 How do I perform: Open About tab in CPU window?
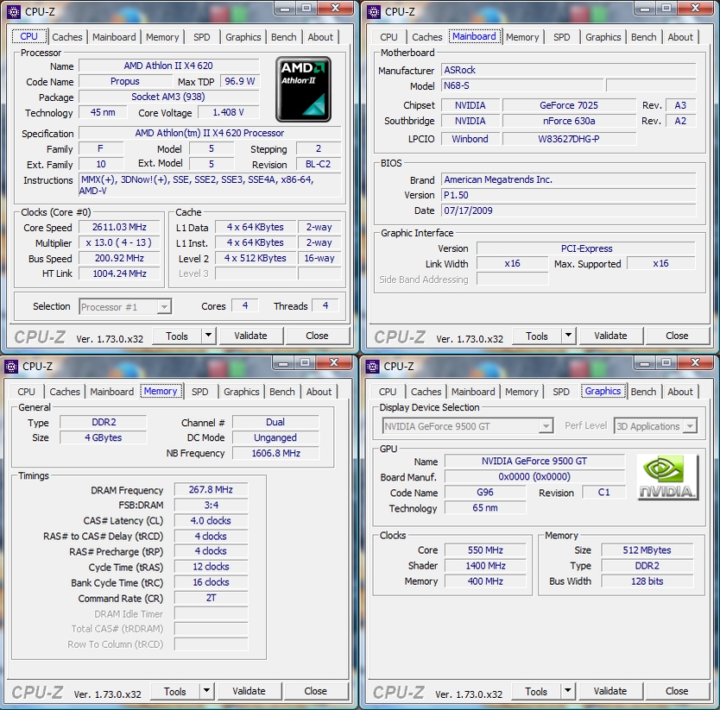320,37
